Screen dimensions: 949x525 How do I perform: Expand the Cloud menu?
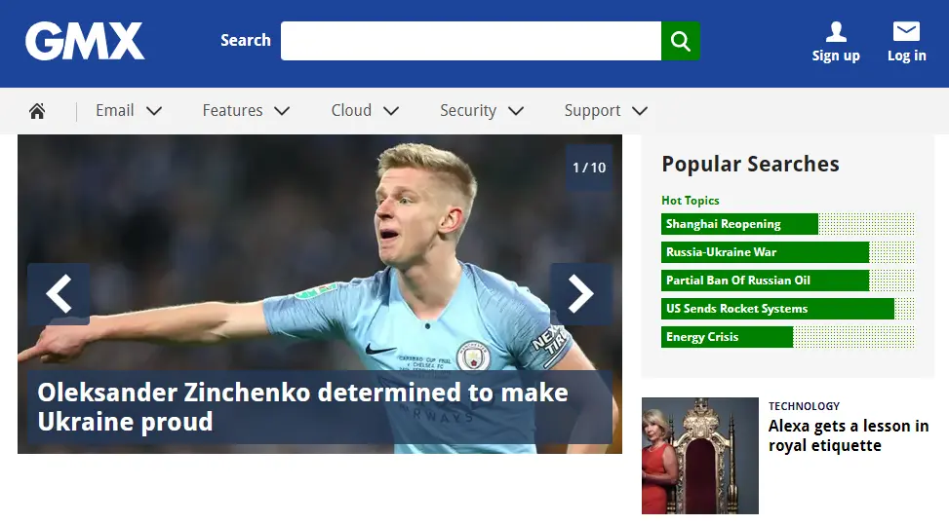pos(364,111)
